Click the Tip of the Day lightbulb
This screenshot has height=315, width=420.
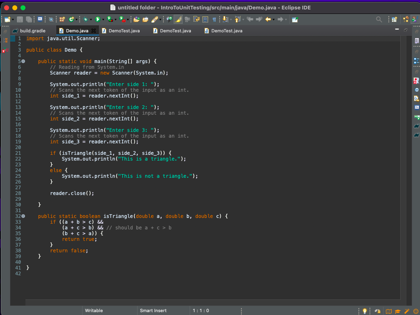pyautogui.click(x=364, y=311)
